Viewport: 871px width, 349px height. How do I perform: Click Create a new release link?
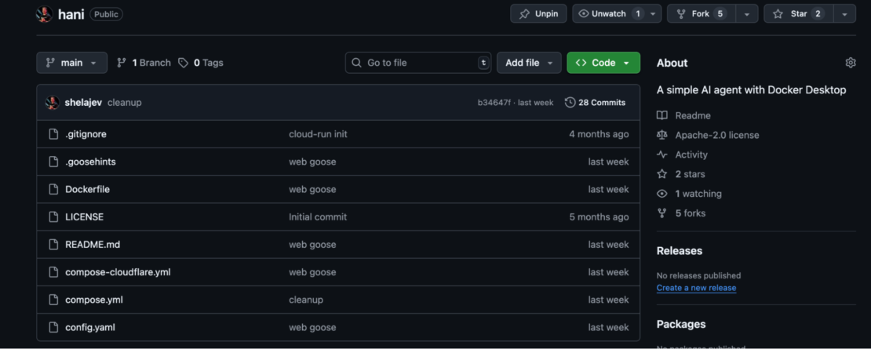tap(696, 288)
